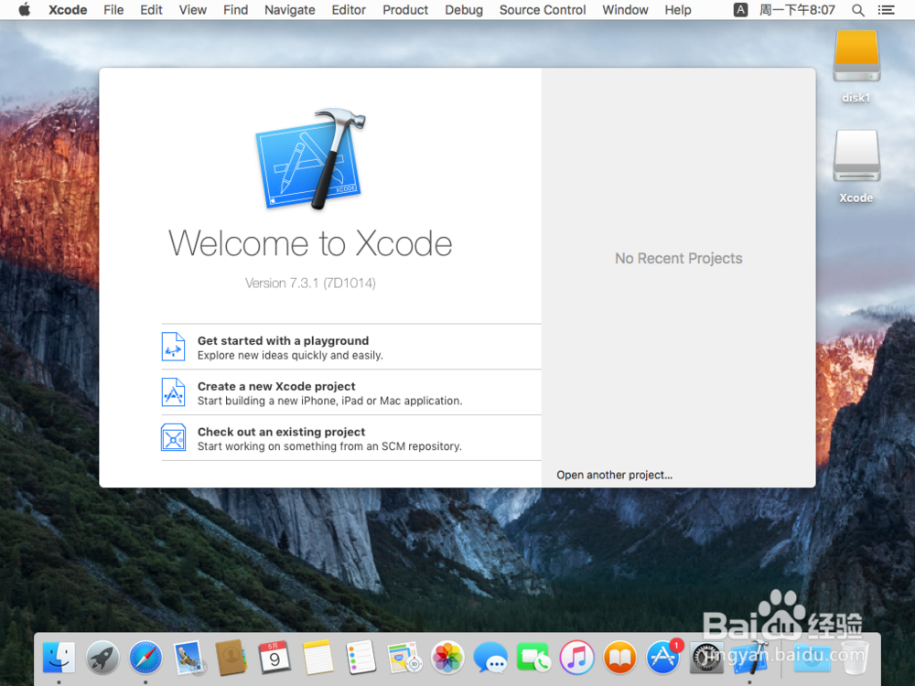Open Mail stamp icon in Dock
Screen dimensions: 915x686
pyautogui.click(x=188, y=658)
